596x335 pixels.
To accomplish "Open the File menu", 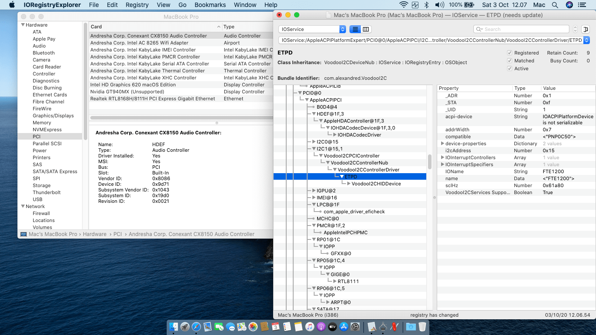I will point(94,5).
